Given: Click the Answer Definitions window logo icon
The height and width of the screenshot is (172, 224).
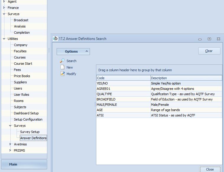Looking at the screenshot, I should click(x=55, y=39).
